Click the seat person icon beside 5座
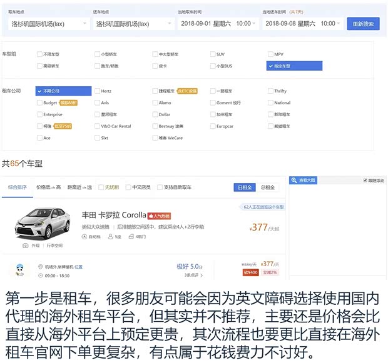This screenshot has height=363, width=388. click(x=111, y=237)
